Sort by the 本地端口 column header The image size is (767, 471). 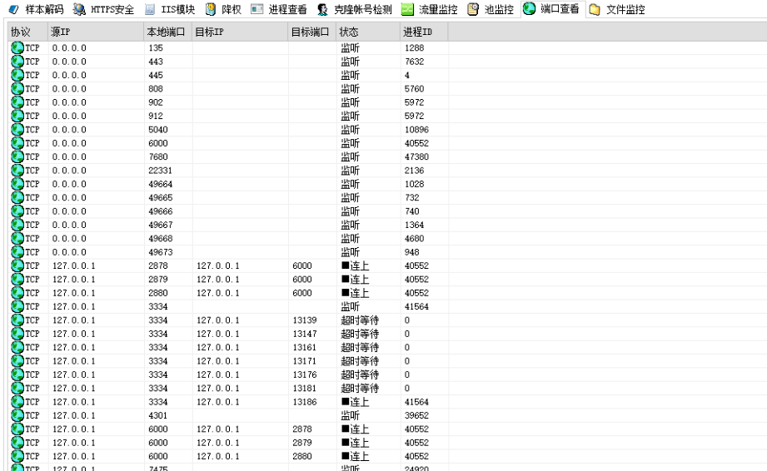[x=167, y=32]
